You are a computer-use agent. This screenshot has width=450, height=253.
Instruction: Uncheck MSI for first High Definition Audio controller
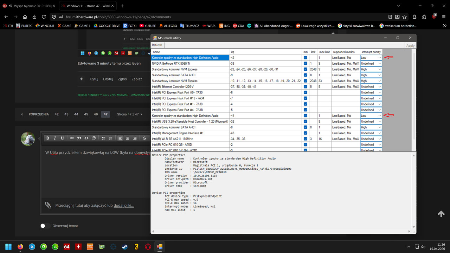(x=305, y=58)
